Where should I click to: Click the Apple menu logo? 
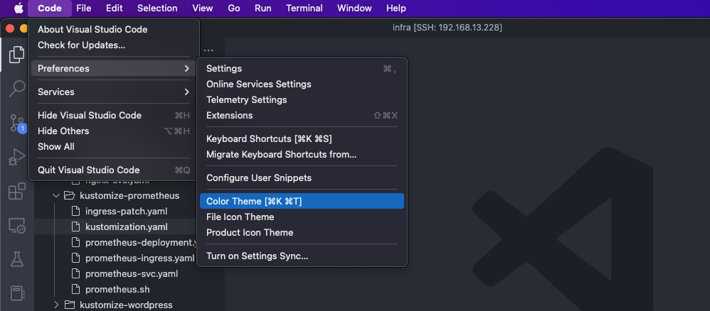pos(18,8)
